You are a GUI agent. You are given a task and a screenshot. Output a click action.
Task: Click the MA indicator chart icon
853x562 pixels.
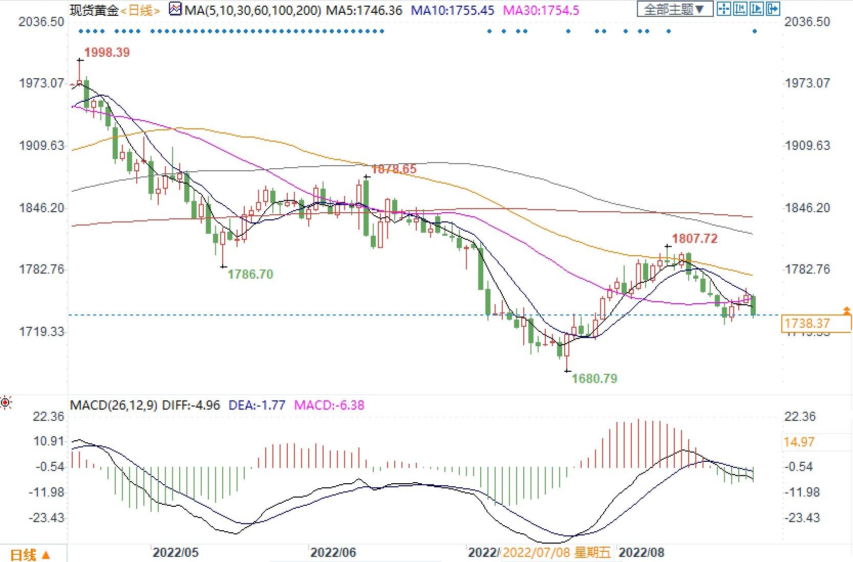click(x=175, y=9)
